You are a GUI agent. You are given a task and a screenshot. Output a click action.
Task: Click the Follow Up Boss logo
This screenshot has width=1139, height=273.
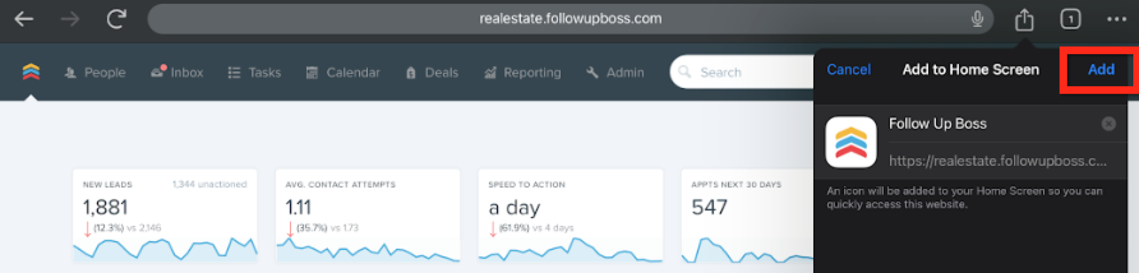(x=31, y=72)
